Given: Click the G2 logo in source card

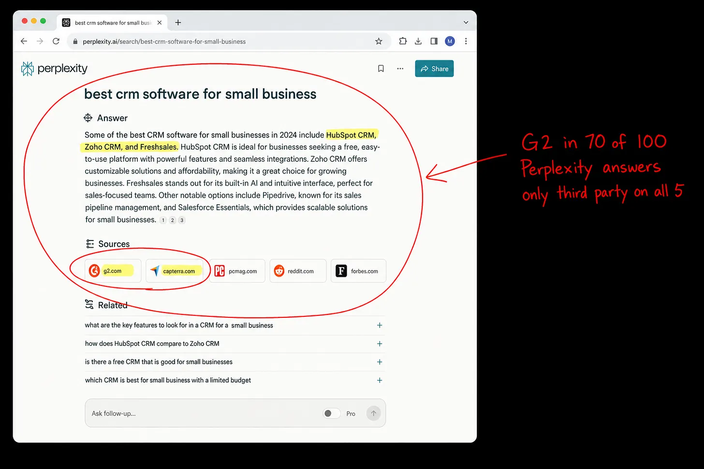Looking at the screenshot, I should click(x=94, y=271).
